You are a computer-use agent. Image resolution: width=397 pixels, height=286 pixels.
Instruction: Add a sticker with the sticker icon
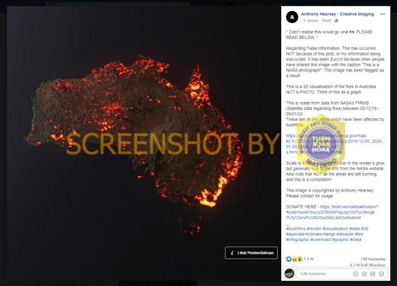tap(381, 274)
